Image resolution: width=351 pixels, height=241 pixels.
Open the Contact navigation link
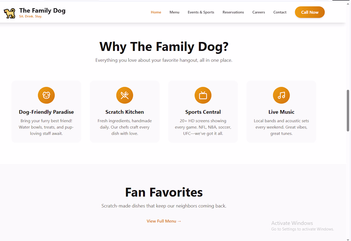pyautogui.click(x=280, y=12)
